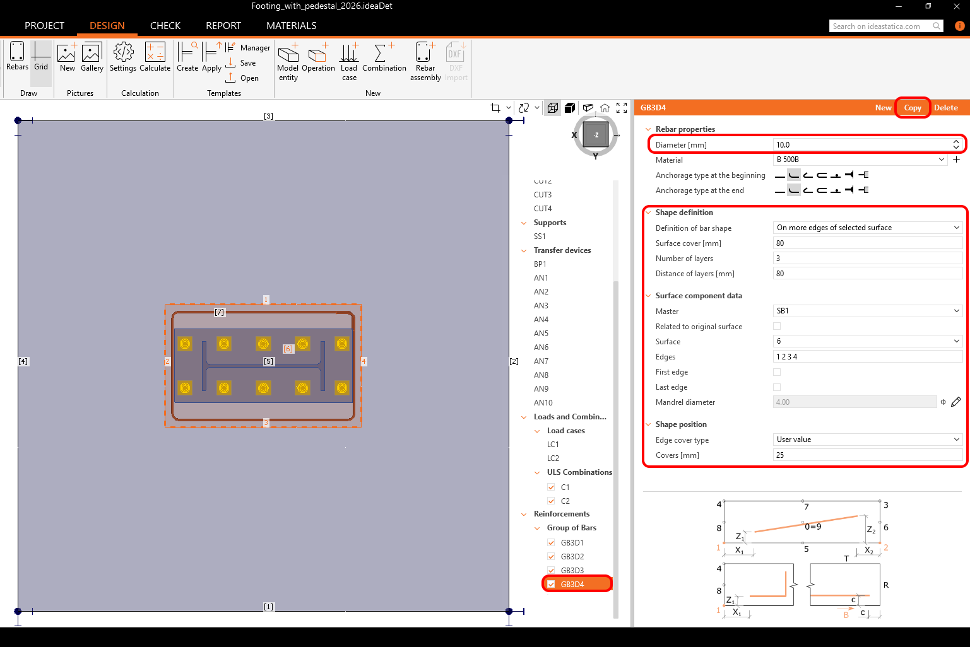Open the MATERIALS tab
This screenshot has width=970, height=647.
[x=291, y=26]
